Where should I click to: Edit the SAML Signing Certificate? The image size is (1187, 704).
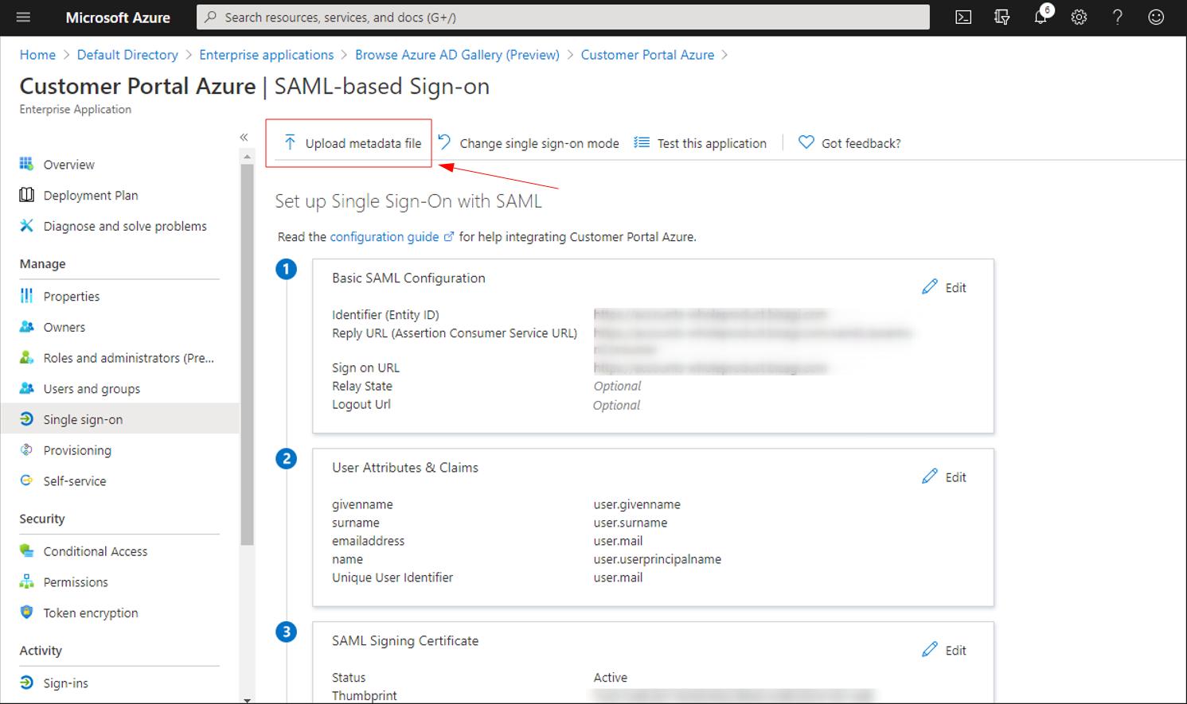pyautogui.click(x=944, y=650)
